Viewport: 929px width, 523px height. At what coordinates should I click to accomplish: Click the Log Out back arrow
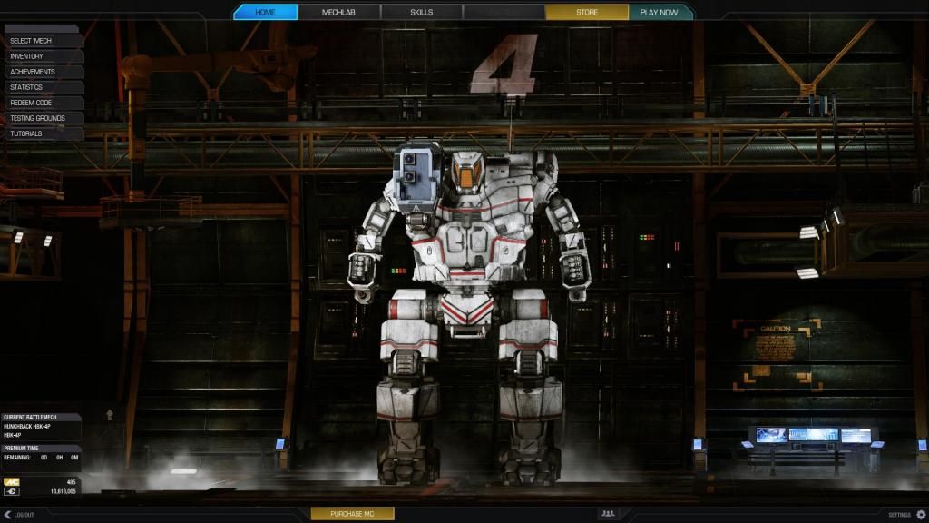pos(7,514)
